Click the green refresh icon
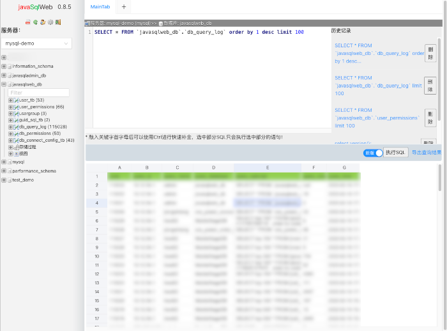The width and height of the screenshot is (447, 331). (35, 22)
